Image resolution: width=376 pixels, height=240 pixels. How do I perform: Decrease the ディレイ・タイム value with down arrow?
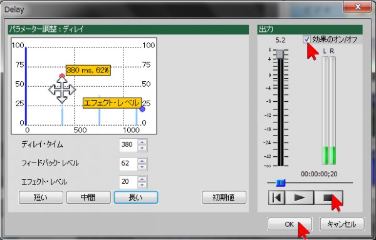click(142, 148)
